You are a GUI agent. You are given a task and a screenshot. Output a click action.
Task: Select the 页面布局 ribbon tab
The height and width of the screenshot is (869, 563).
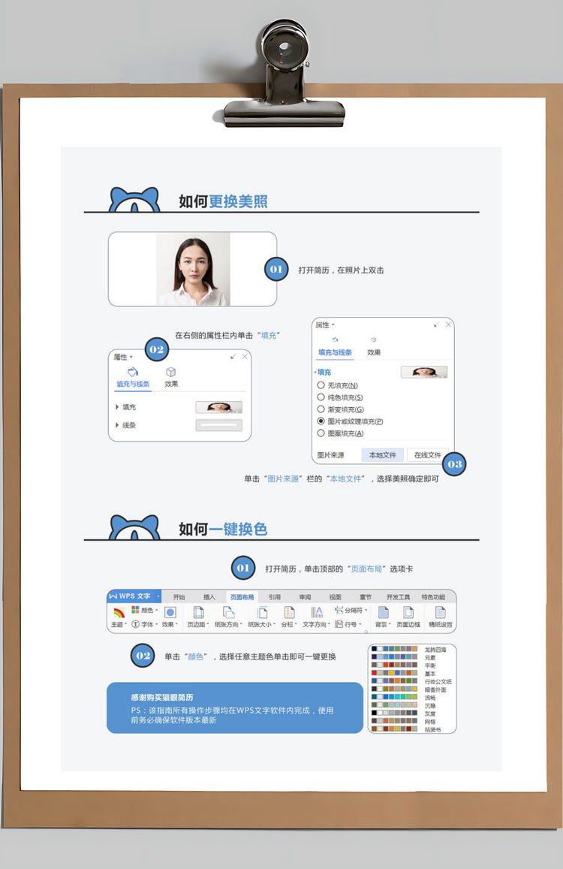pyautogui.click(x=242, y=597)
